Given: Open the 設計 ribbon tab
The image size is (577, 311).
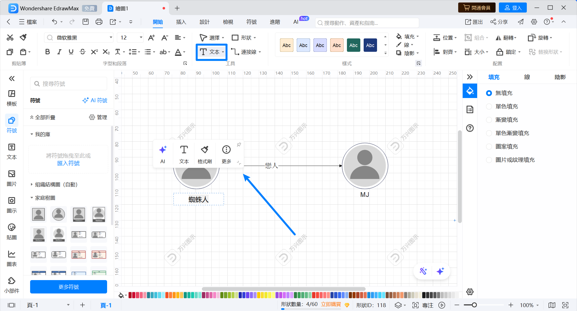Looking at the screenshot, I should (204, 22).
